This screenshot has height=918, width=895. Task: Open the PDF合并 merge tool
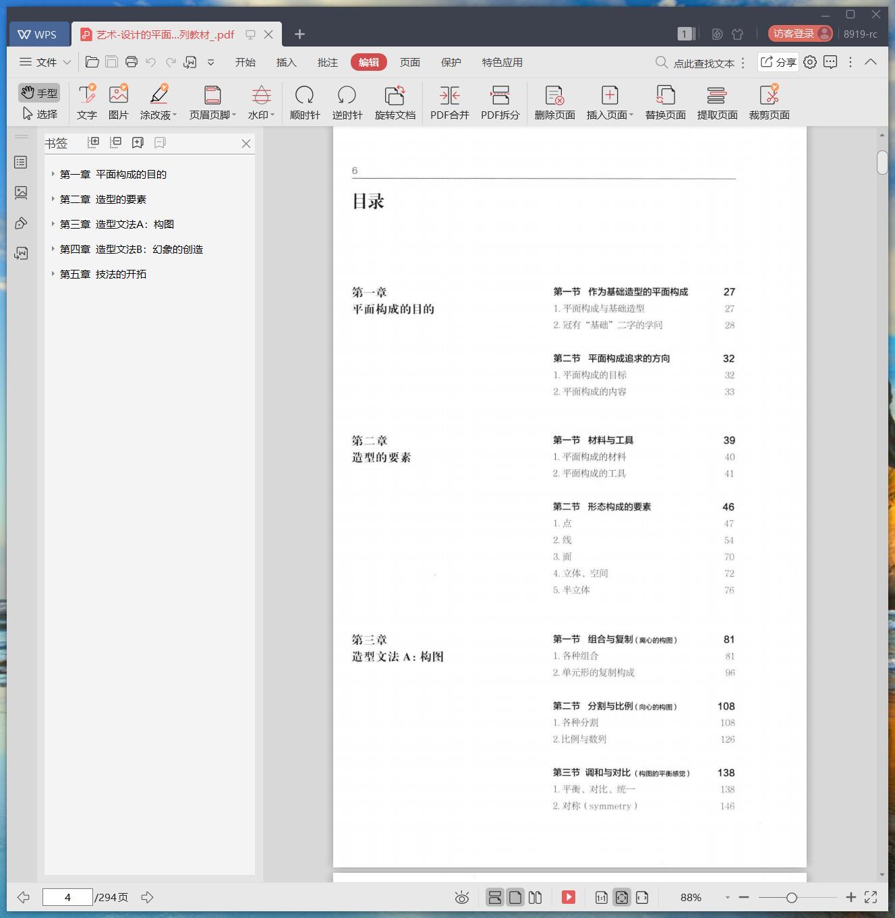click(x=450, y=103)
